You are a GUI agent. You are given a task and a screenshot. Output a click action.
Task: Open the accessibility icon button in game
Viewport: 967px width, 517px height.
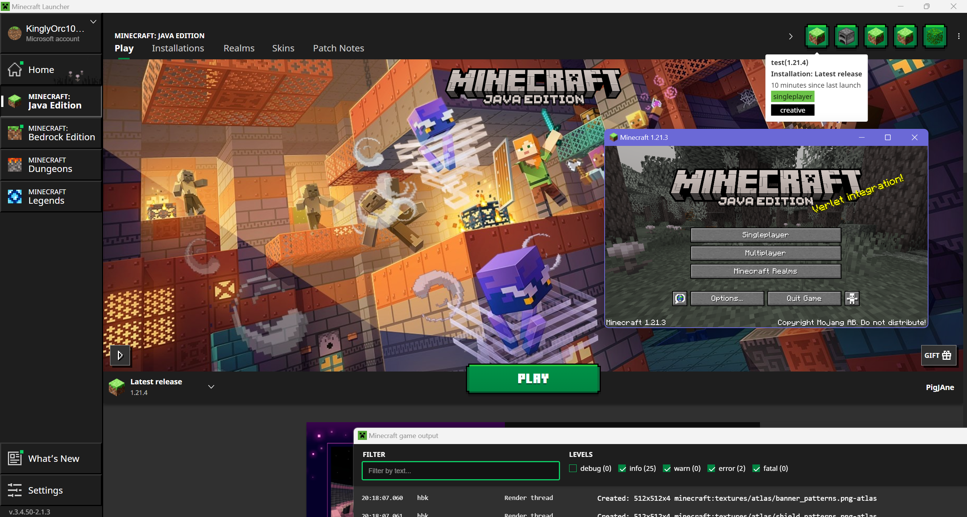coord(852,299)
